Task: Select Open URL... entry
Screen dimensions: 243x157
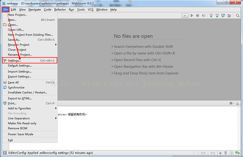Action: coord(30,30)
